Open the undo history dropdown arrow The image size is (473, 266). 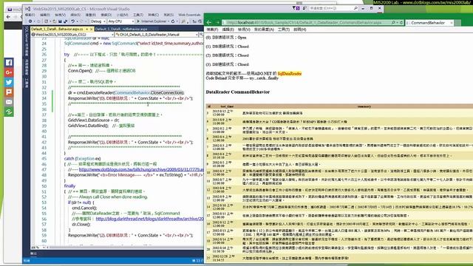77,21
